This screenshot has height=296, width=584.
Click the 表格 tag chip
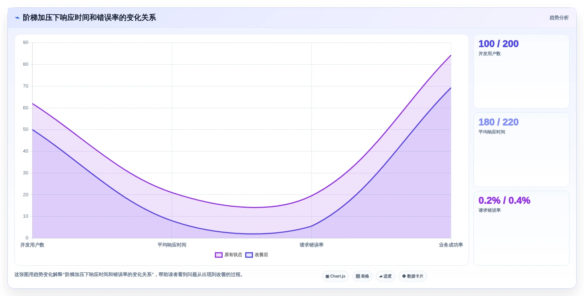click(x=362, y=276)
